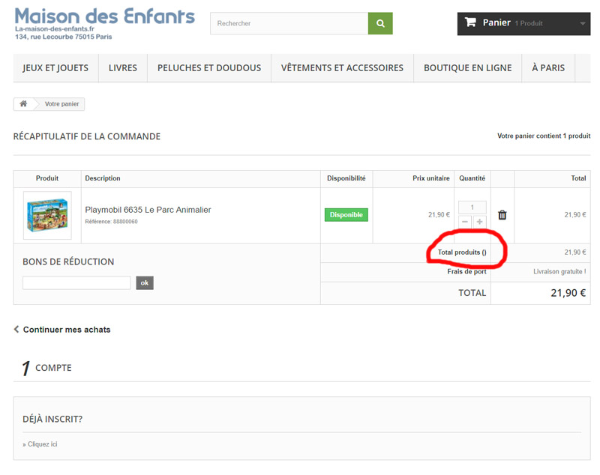Click the quantity input field

click(x=472, y=207)
